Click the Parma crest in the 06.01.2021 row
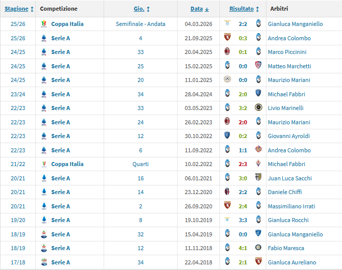Screen dimensions: 342x270 [258, 178]
